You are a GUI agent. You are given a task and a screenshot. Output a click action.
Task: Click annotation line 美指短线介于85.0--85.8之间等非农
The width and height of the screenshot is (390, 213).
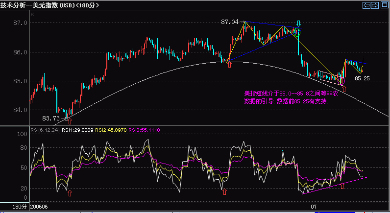[x=291, y=94]
